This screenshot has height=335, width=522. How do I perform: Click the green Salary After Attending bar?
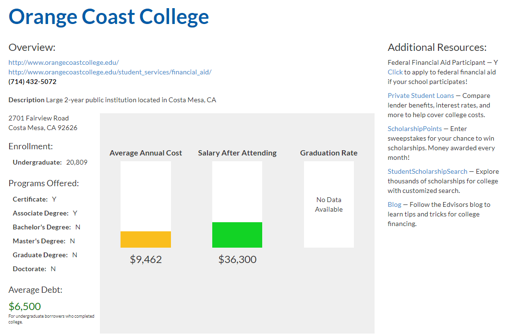tap(237, 235)
